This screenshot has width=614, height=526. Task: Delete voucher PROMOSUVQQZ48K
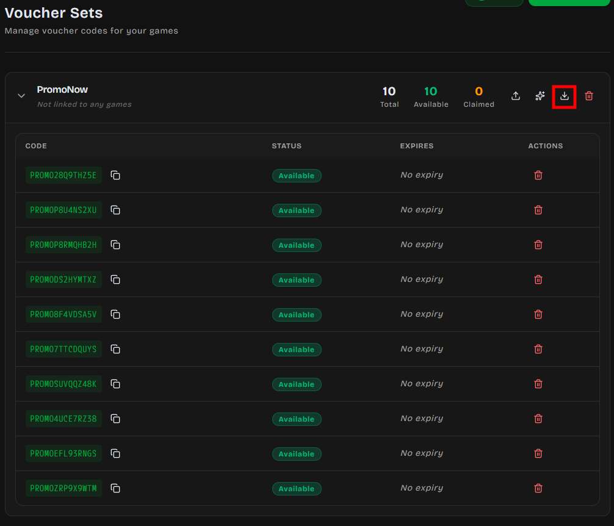coord(538,384)
